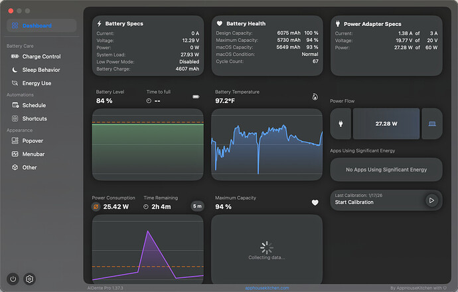The image size is (458, 292).
Task: Open Charge Control in the sidebar
Action: tap(41, 57)
